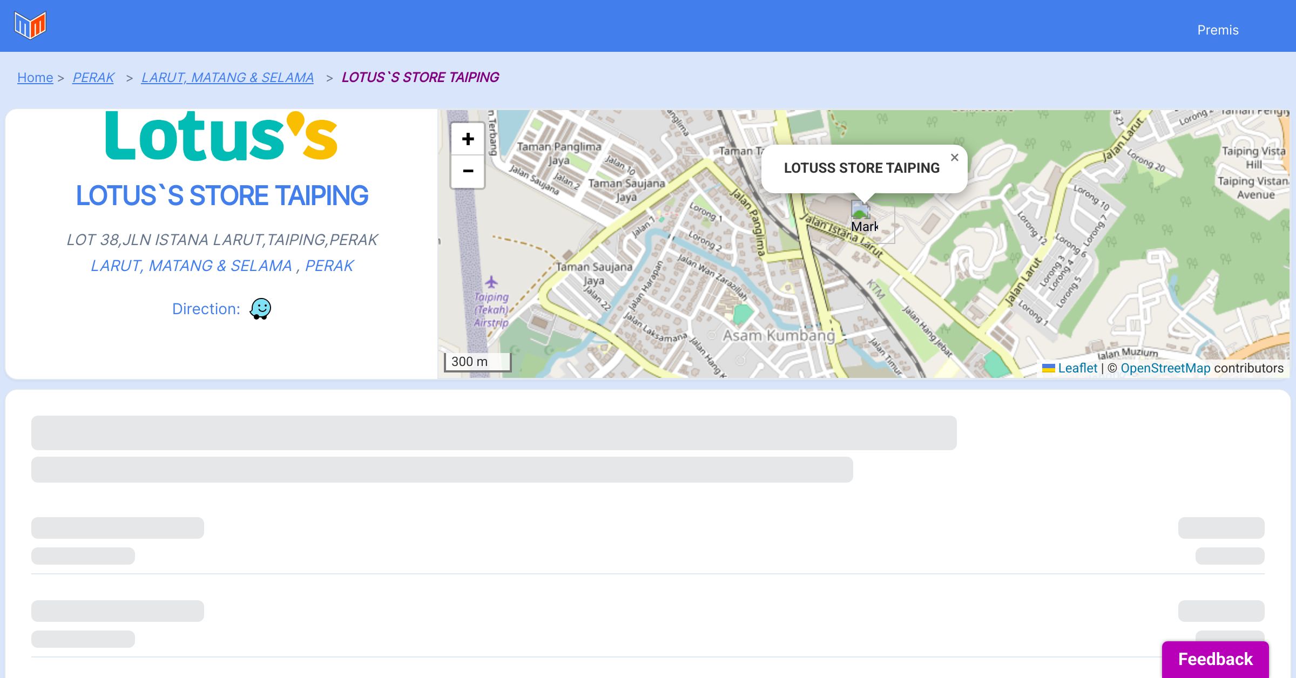Click the LOTUS`S STORE TAIPING heading
Viewport: 1296px width, 678px height.
coord(222,195)
